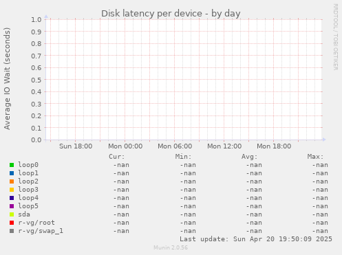Click the Cur: column header
Screen dimensions: 342x255
117,157
